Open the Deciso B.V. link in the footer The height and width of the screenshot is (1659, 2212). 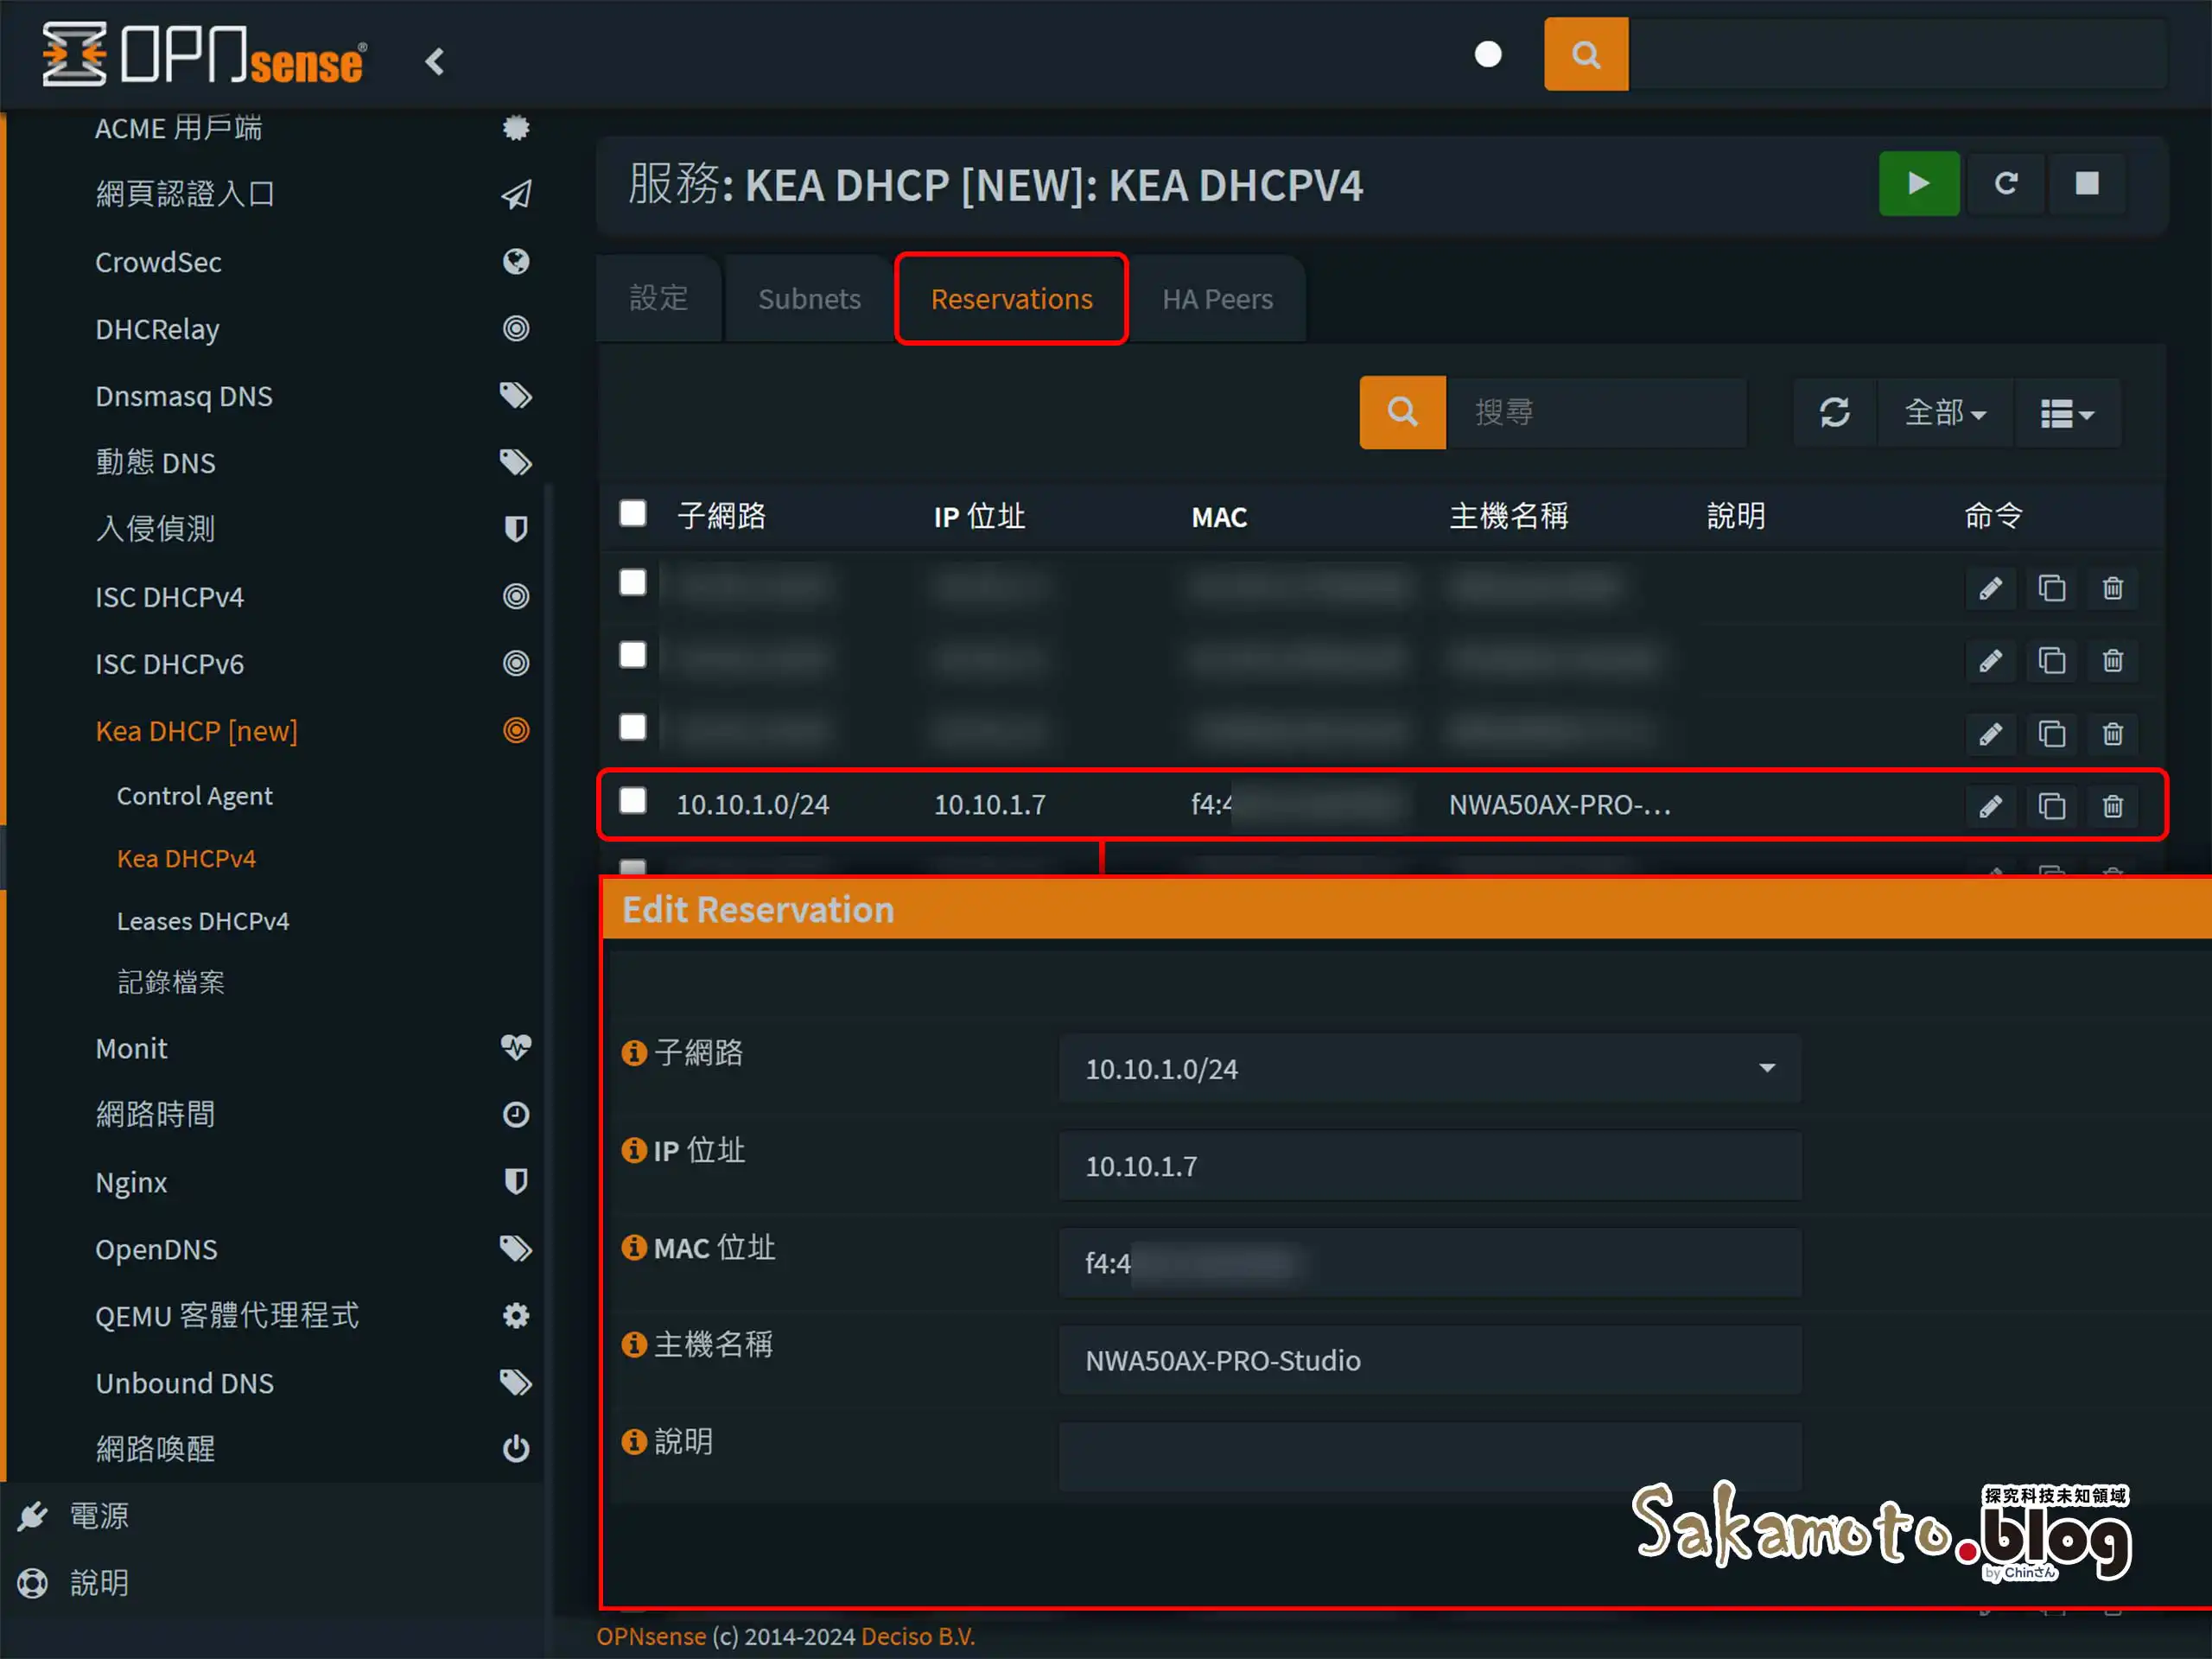click(917, 1636)
